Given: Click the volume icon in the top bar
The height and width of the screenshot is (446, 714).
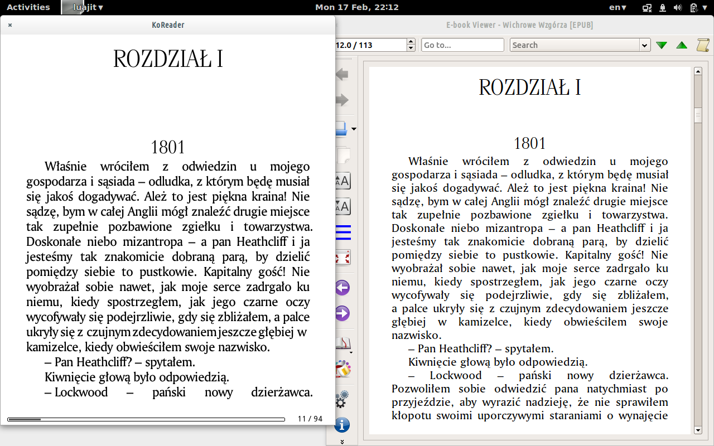Looking at the screenshot, I should [678, 8].
